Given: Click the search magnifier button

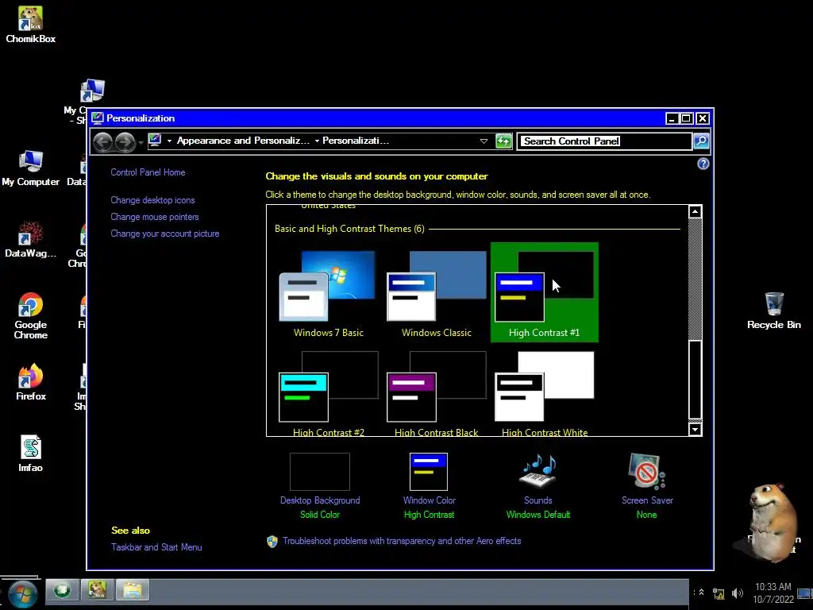Looking at the screenshot, I should click(x=701, y=141).
